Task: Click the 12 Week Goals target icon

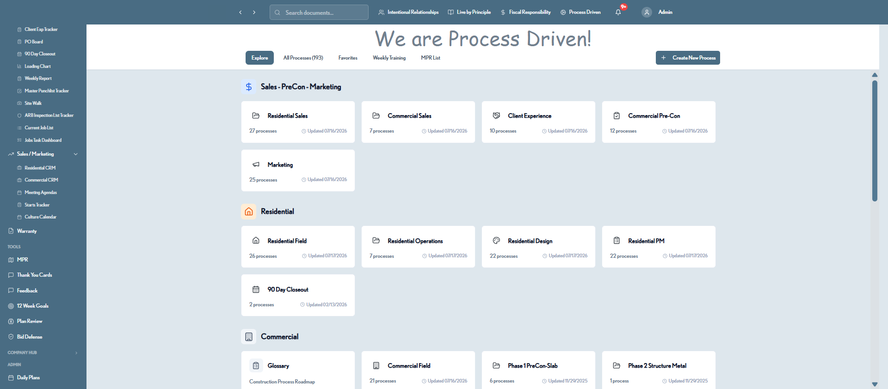Action: pos(11,306)
